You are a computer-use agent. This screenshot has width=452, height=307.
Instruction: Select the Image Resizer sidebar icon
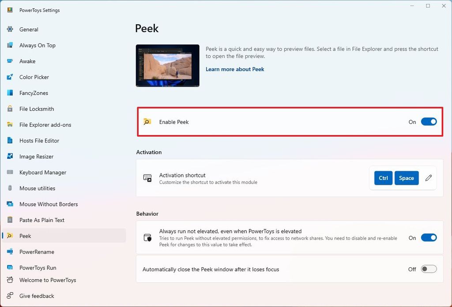10,157
